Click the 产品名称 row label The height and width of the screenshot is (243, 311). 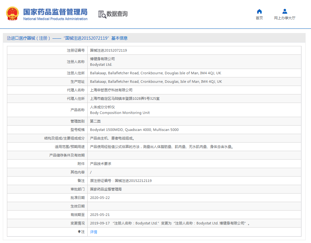point(78,110)
